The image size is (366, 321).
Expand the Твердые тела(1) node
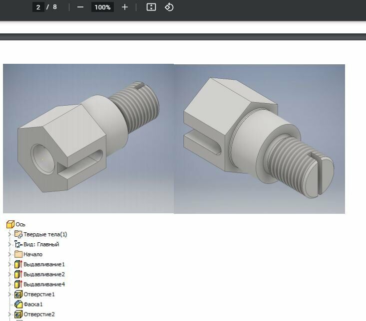pos(9,234)
